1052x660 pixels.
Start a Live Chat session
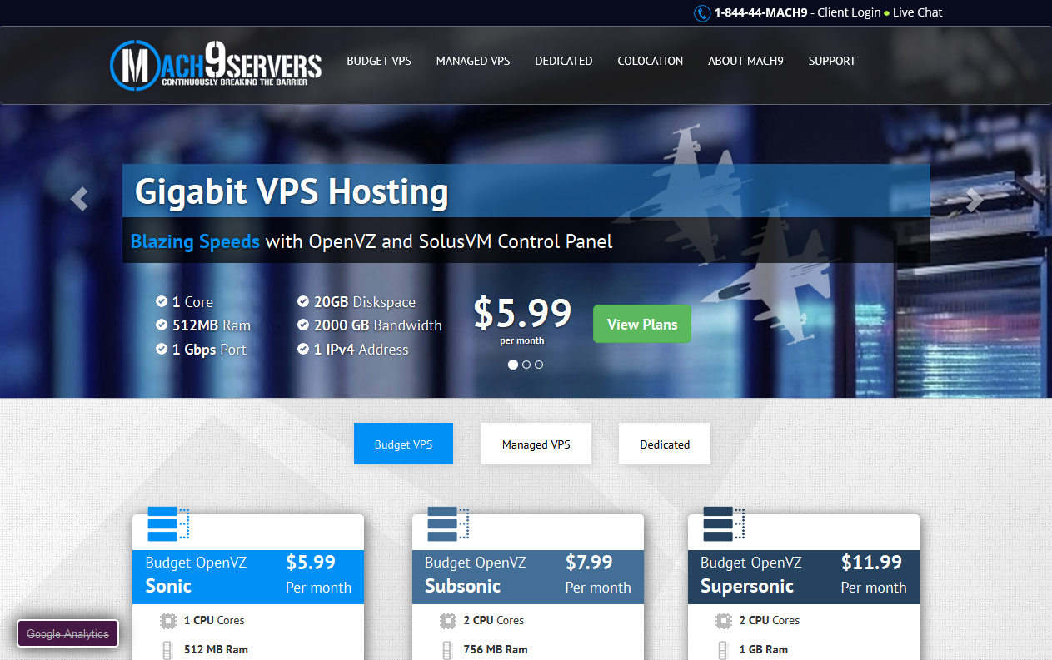918,12
